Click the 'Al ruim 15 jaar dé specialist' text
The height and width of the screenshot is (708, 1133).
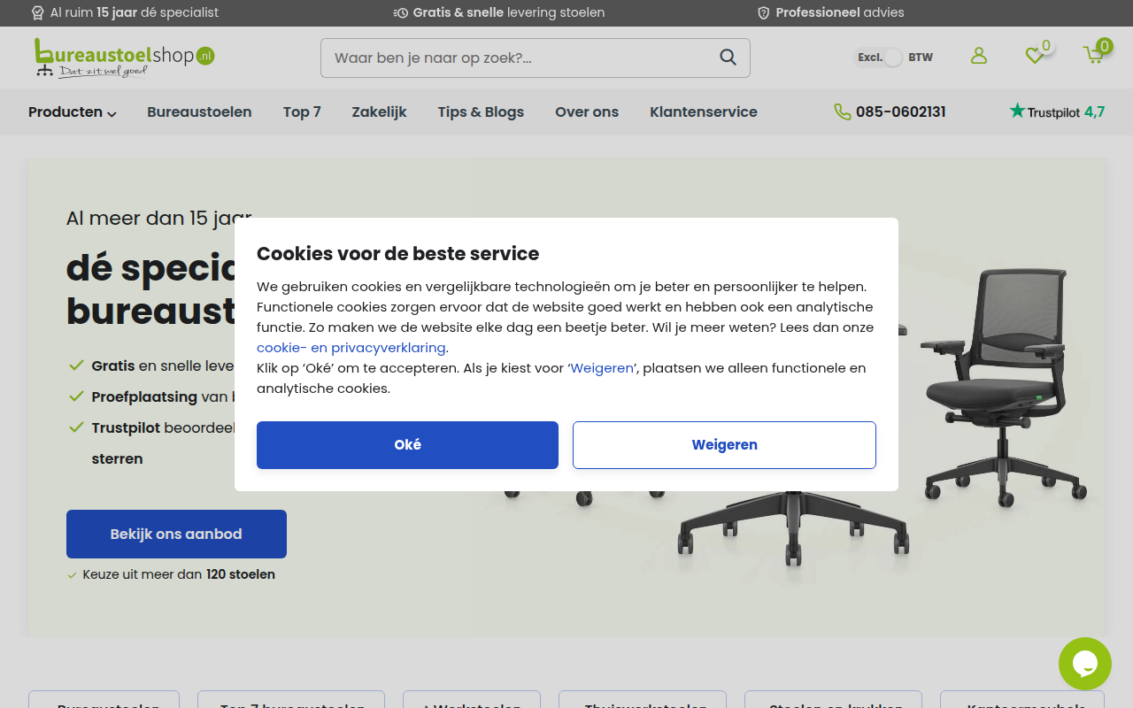point(135,12)
